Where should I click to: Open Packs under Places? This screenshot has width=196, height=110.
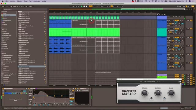5,54
